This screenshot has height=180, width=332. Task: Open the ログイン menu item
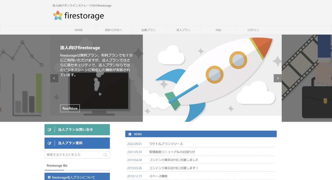point(253,30)
